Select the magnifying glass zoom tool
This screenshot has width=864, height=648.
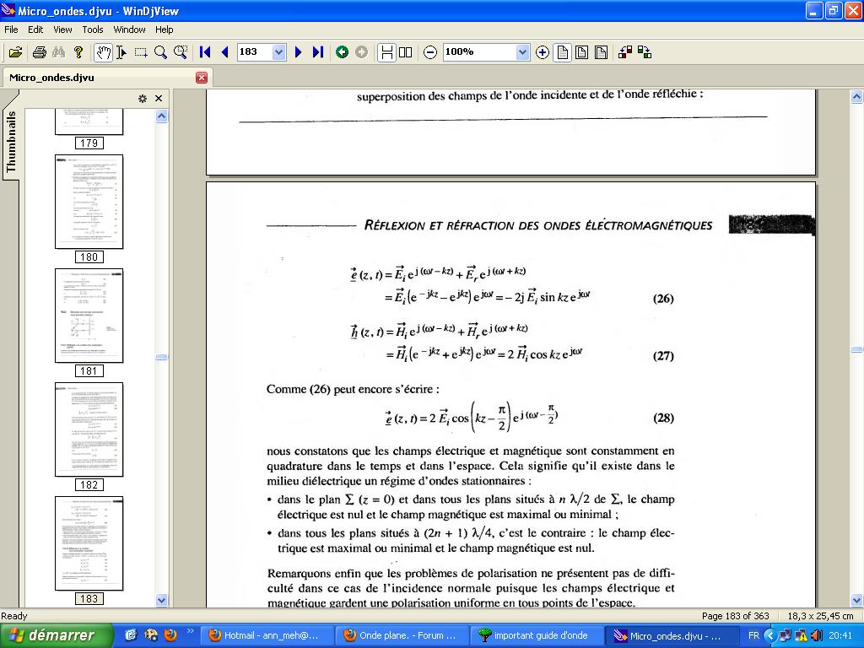pyautogui.click(x=160, y=52)
